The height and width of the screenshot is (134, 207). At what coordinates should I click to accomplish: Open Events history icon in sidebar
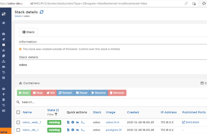(4, 72)
